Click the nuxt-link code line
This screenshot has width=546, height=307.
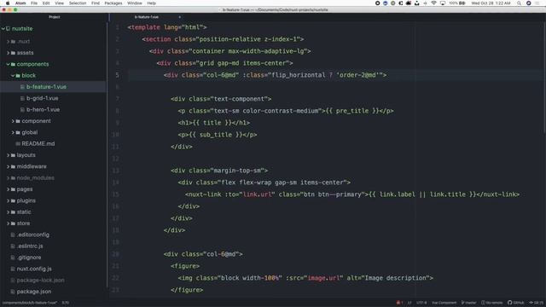point(352,194)
